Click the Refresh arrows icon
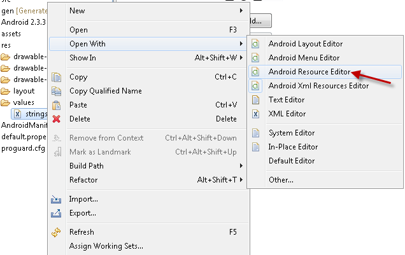The width and height of the screenshot is (405, 255). pyautogui.click(x=56, y=232)
